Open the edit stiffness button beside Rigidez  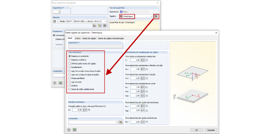[156, 16]
